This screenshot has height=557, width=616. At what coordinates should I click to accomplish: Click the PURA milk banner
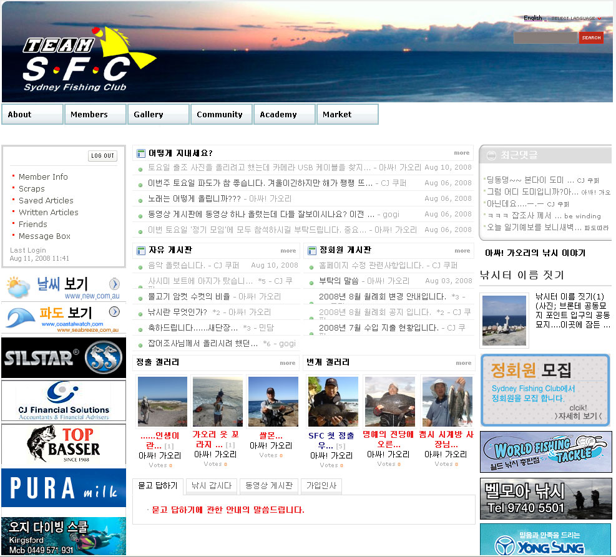[x=64, y=488]
